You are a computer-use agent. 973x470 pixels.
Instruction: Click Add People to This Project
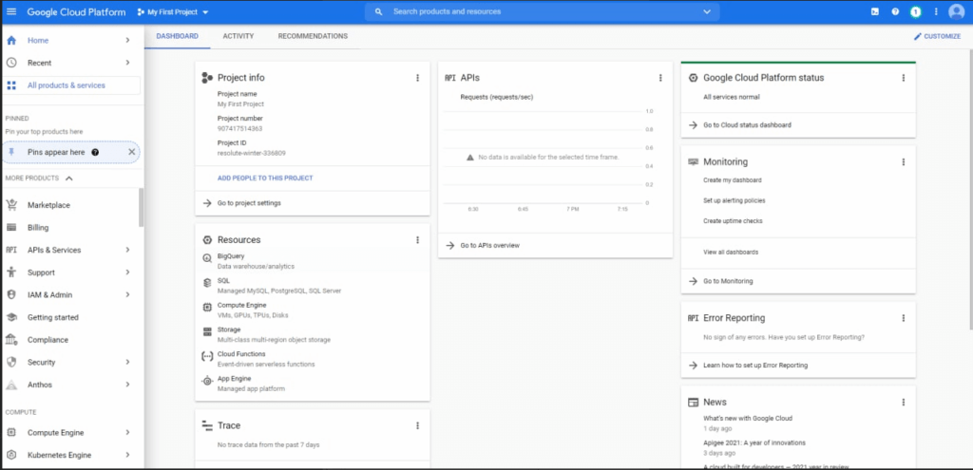[265, 179]
